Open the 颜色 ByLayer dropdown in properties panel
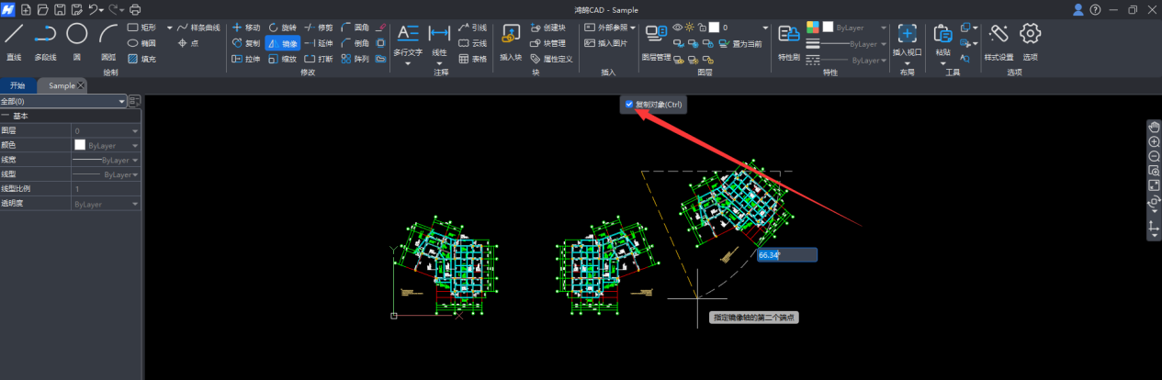Screen dimensions: 1162x380 [x=135, y=145]
